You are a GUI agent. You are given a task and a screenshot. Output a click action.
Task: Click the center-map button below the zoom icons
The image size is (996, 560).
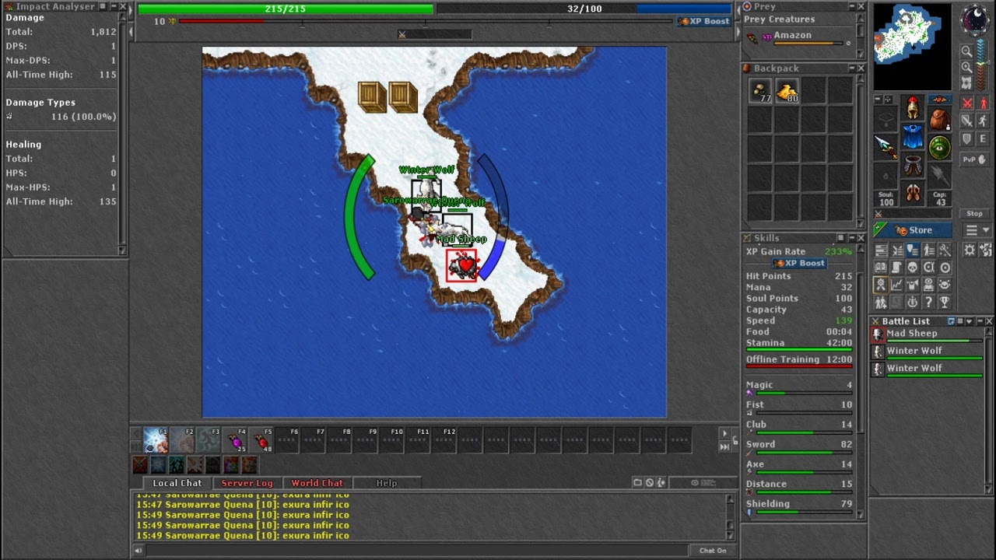[966, 82]
